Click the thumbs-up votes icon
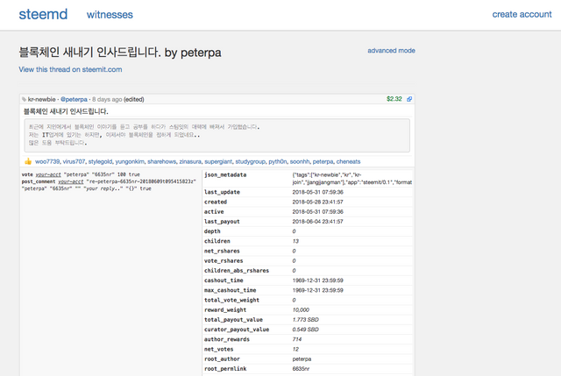Image resolution: width=561 pixels, height=376 pixels. (28, 161)
